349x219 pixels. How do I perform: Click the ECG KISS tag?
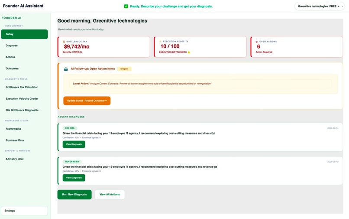(x=70, y=128)
